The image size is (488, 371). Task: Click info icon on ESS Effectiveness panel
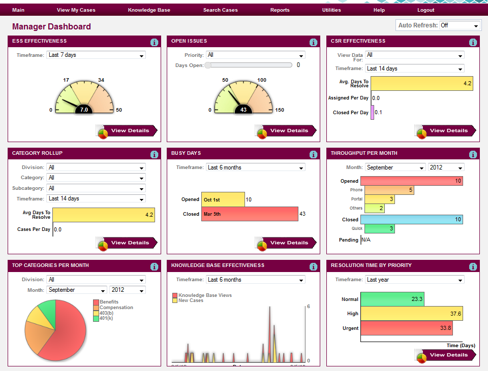click(155, 43)
